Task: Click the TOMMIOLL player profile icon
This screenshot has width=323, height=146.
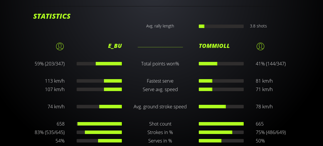Action: click(x=260, y=46)
